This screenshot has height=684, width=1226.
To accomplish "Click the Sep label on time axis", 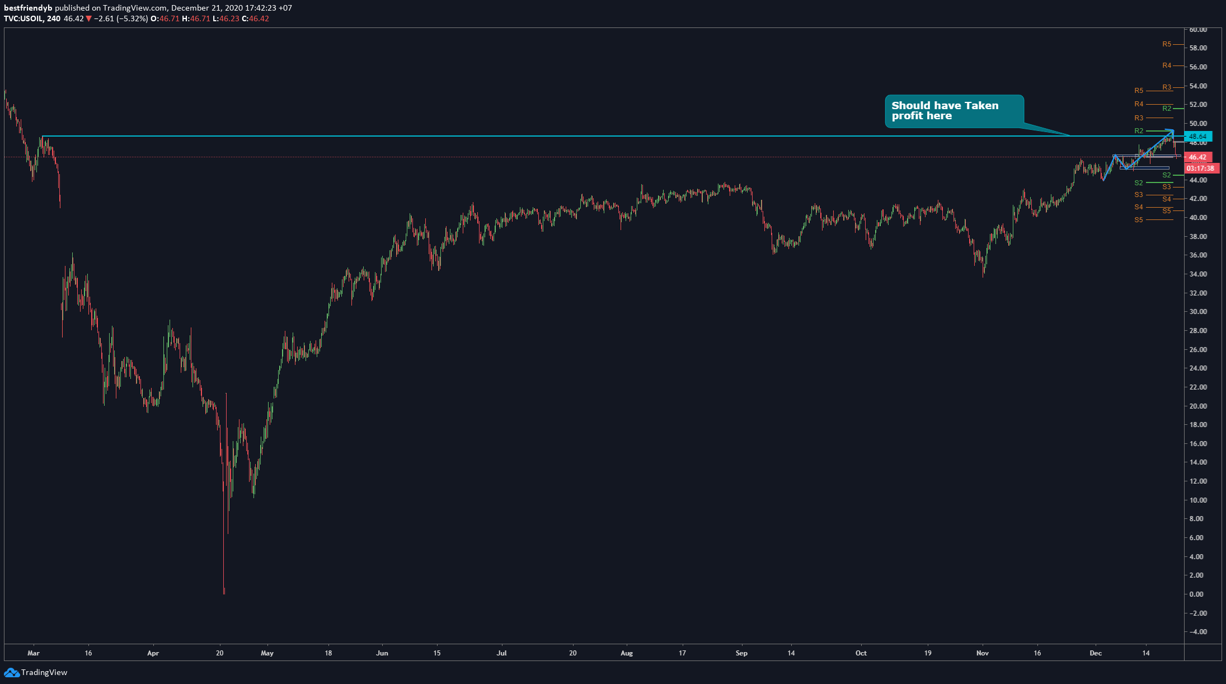I will [741, 653].
